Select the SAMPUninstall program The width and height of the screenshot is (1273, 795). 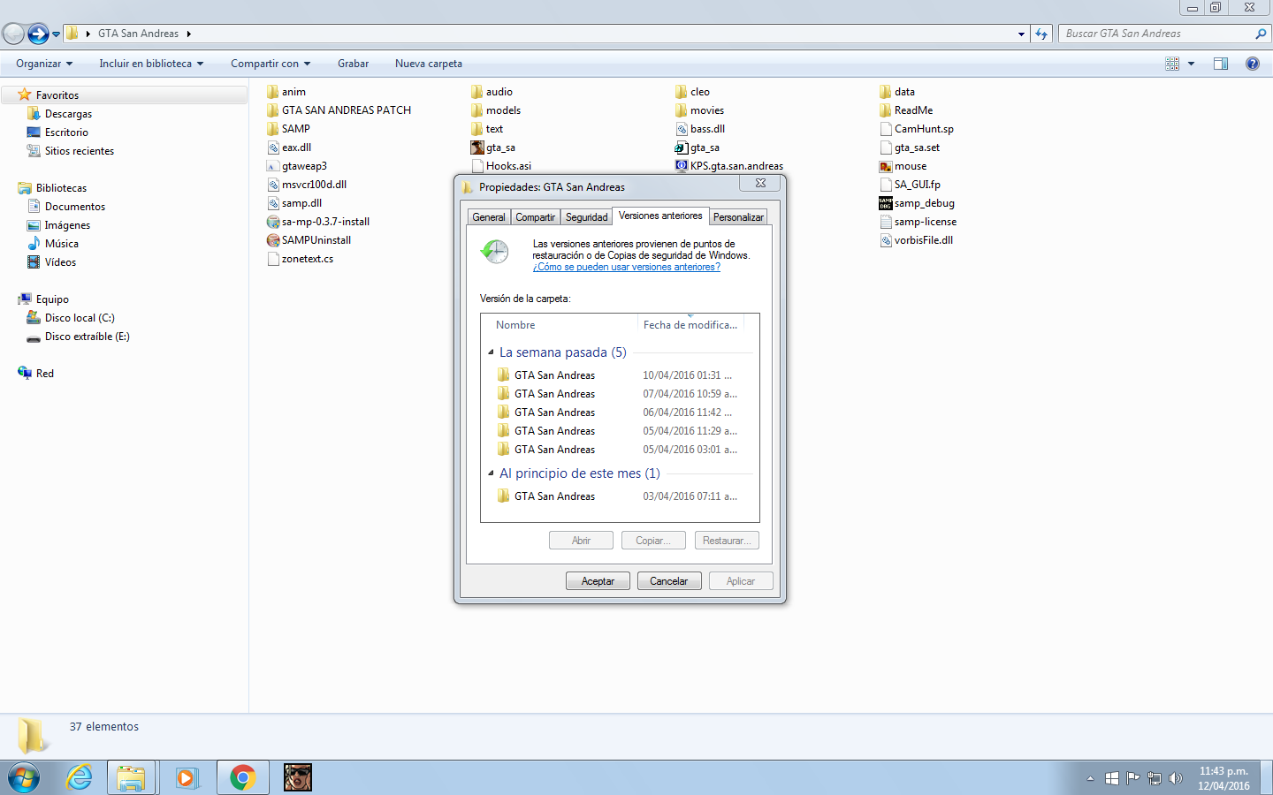309,240
